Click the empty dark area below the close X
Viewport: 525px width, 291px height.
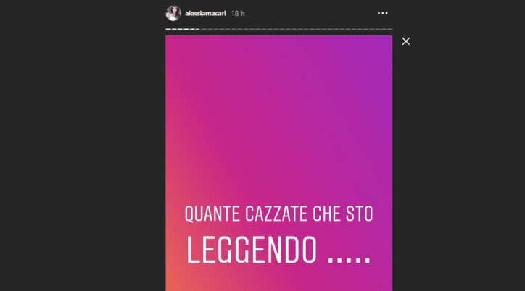[x=459, y=167]
